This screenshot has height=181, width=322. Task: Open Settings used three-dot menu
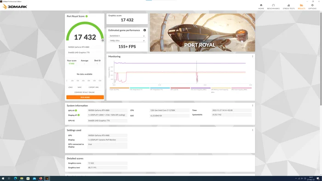pyautogui.click(x=253, y=130)
